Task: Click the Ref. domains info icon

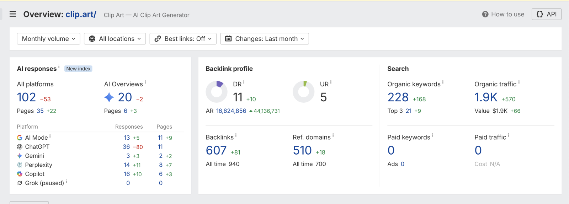Action: pyautogui.click(x=333, y=135)
